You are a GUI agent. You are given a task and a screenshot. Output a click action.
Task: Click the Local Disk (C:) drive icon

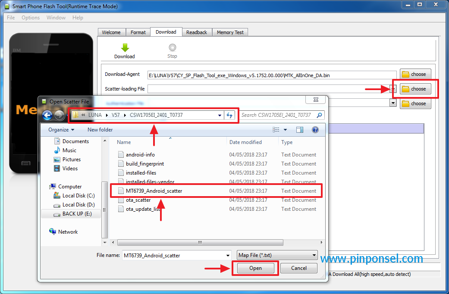(57, 196)
